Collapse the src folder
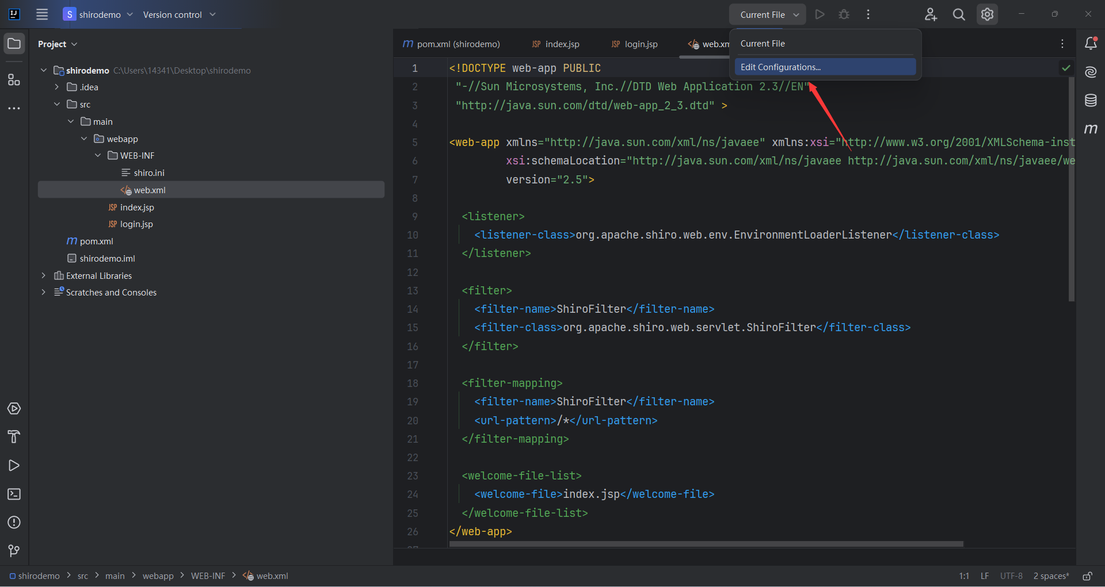 point(57,104)
